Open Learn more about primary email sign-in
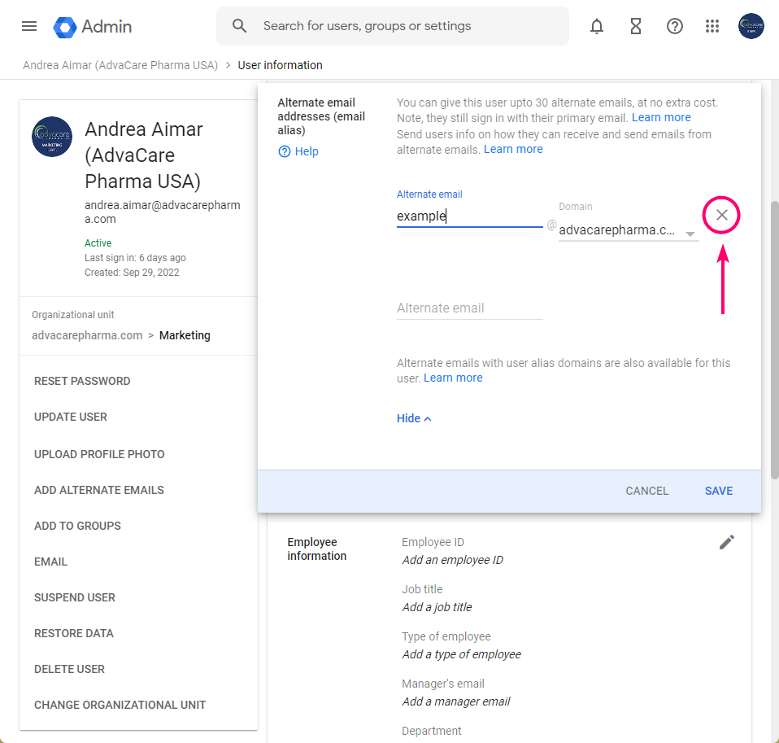The height and width of the screenshot is (743, 779). pos(661,117)
